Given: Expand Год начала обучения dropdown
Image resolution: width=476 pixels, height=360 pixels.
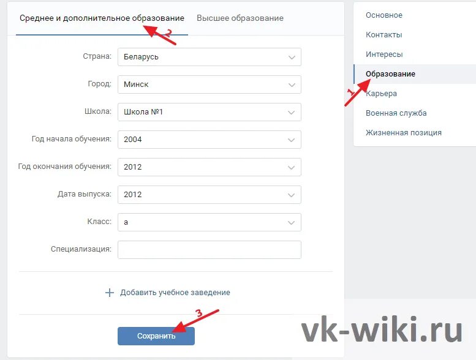Looking at the screenshot, I should point(209,140).
